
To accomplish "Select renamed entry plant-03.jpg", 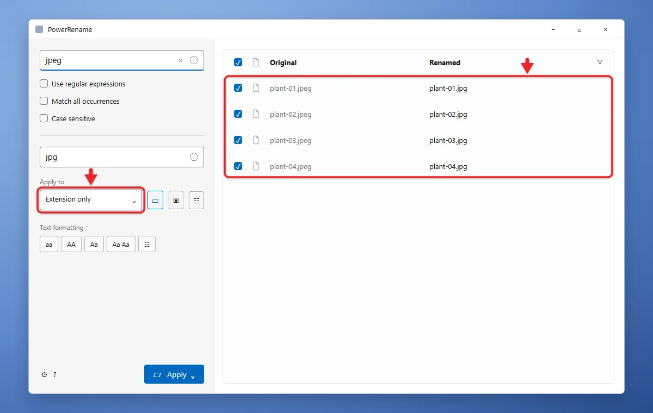I will pyautogui.click(x=448, y=140).
